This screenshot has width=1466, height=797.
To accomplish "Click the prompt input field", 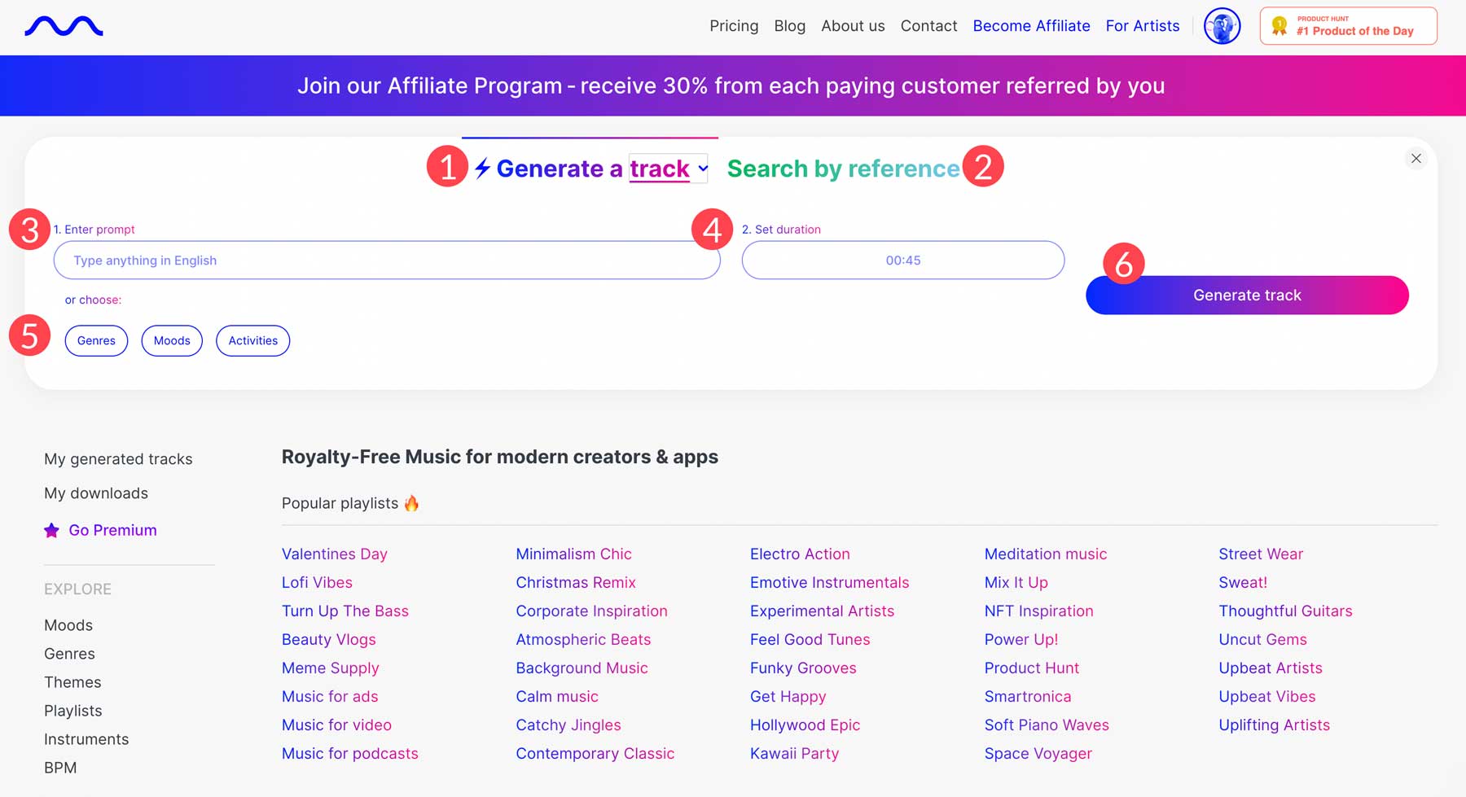I will [x=387, y=260].
